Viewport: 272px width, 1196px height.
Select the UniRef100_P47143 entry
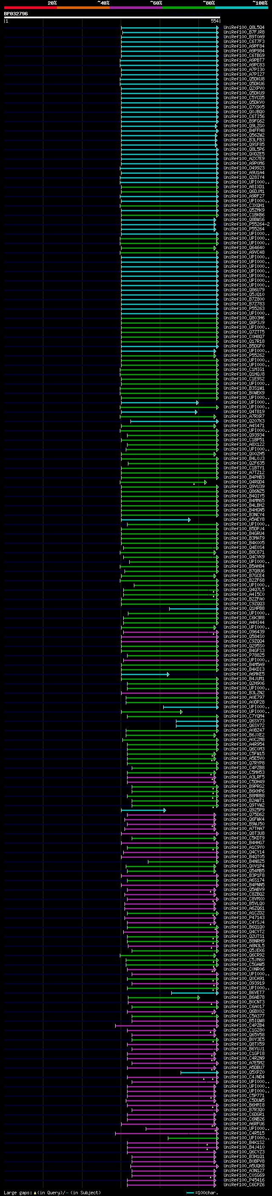(244, 917)
